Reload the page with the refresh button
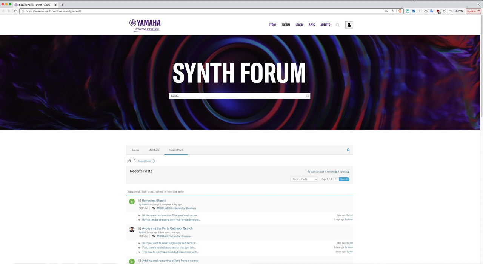This screenshot has height=264, width=483. [15, 11]
